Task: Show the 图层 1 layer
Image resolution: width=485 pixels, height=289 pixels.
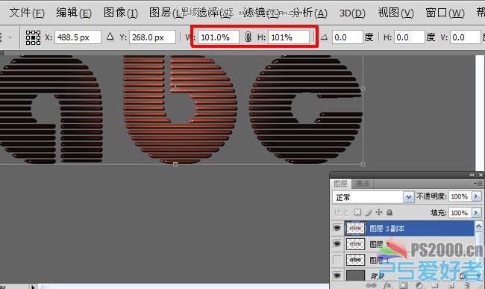Action: coord(337,260)
